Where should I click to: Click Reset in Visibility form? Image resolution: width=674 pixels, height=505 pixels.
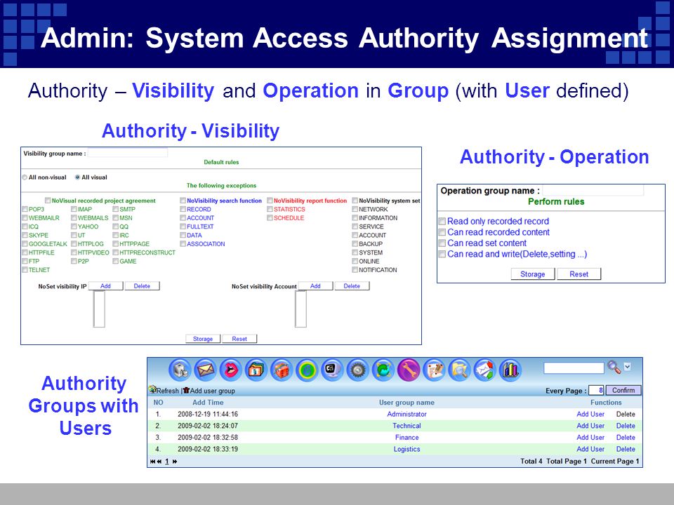pyautogui.click(x=239, y=339)
